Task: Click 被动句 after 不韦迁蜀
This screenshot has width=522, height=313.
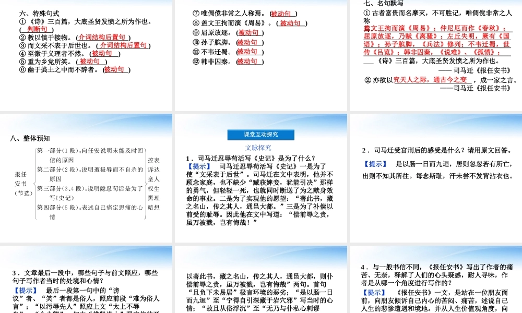Action: click(x=247, y=52)
